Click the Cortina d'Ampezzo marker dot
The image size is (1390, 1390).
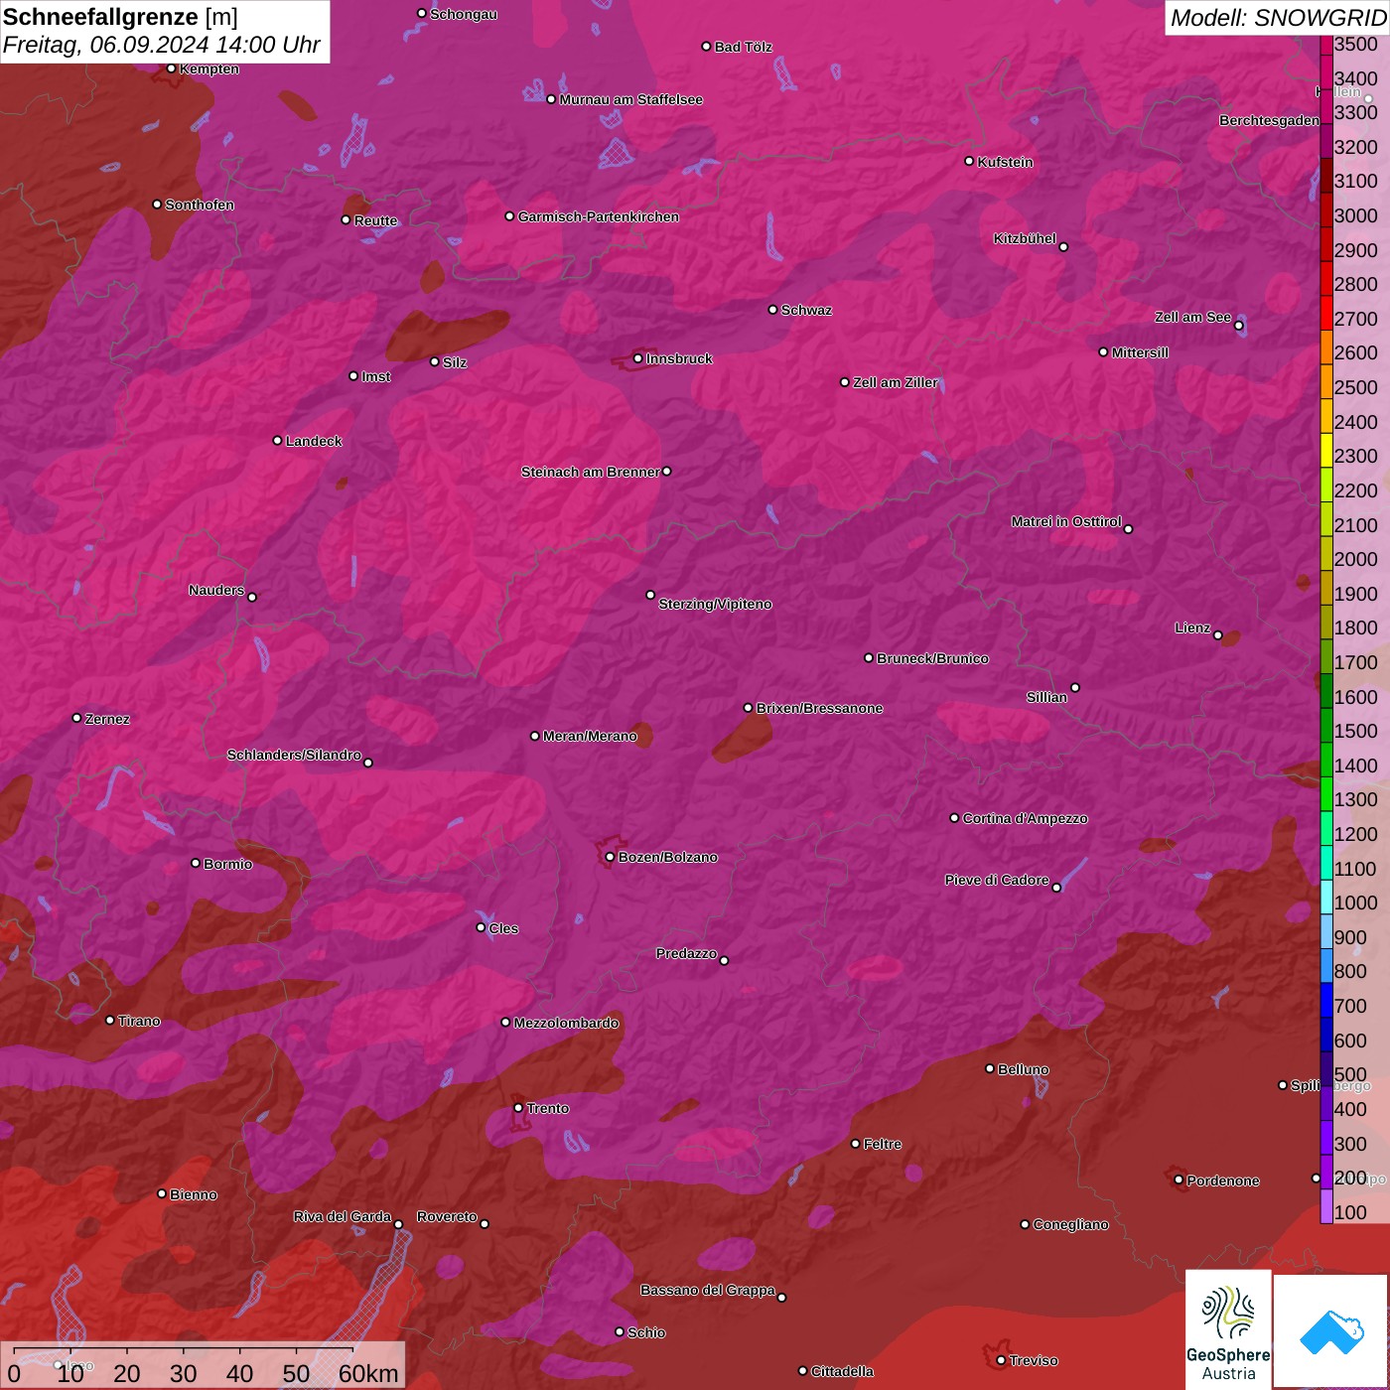pos(955,818)
